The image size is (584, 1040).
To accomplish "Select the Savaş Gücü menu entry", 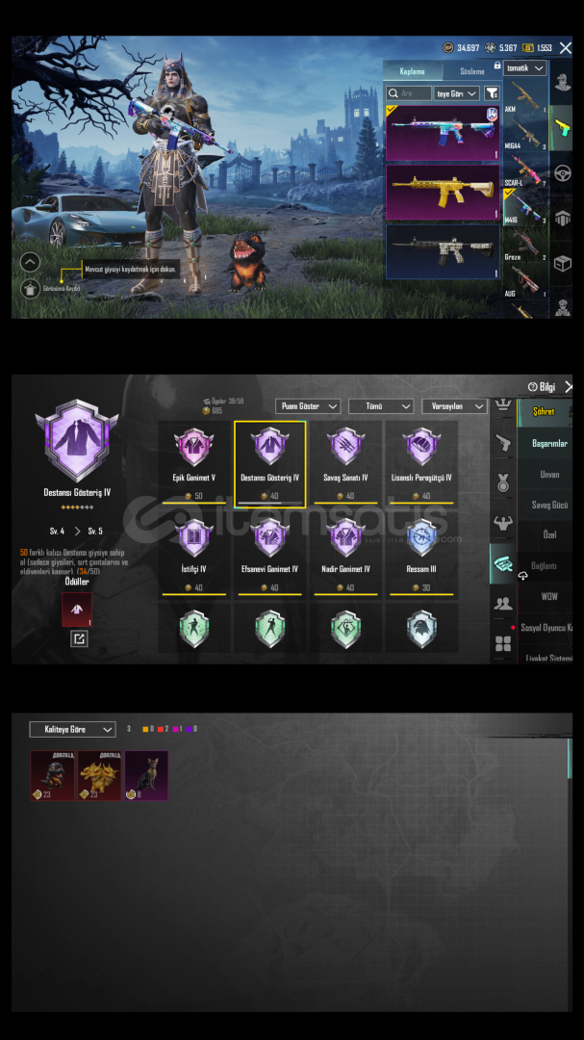I will [x=549, y=505].
